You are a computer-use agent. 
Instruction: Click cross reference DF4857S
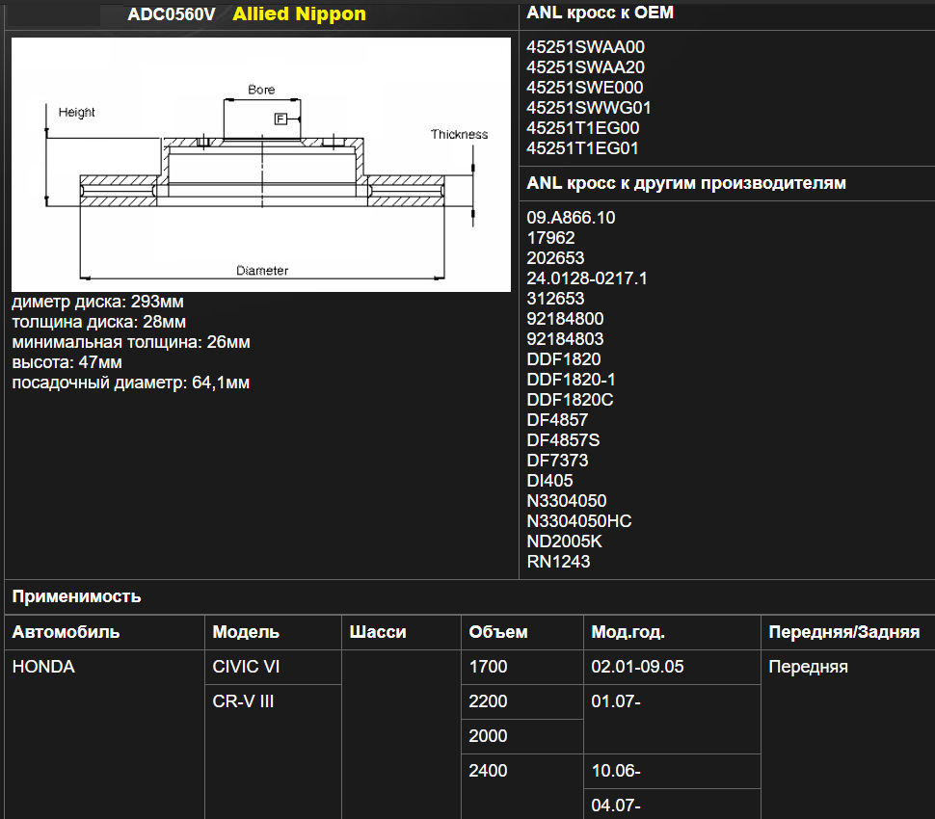(563, 440)
